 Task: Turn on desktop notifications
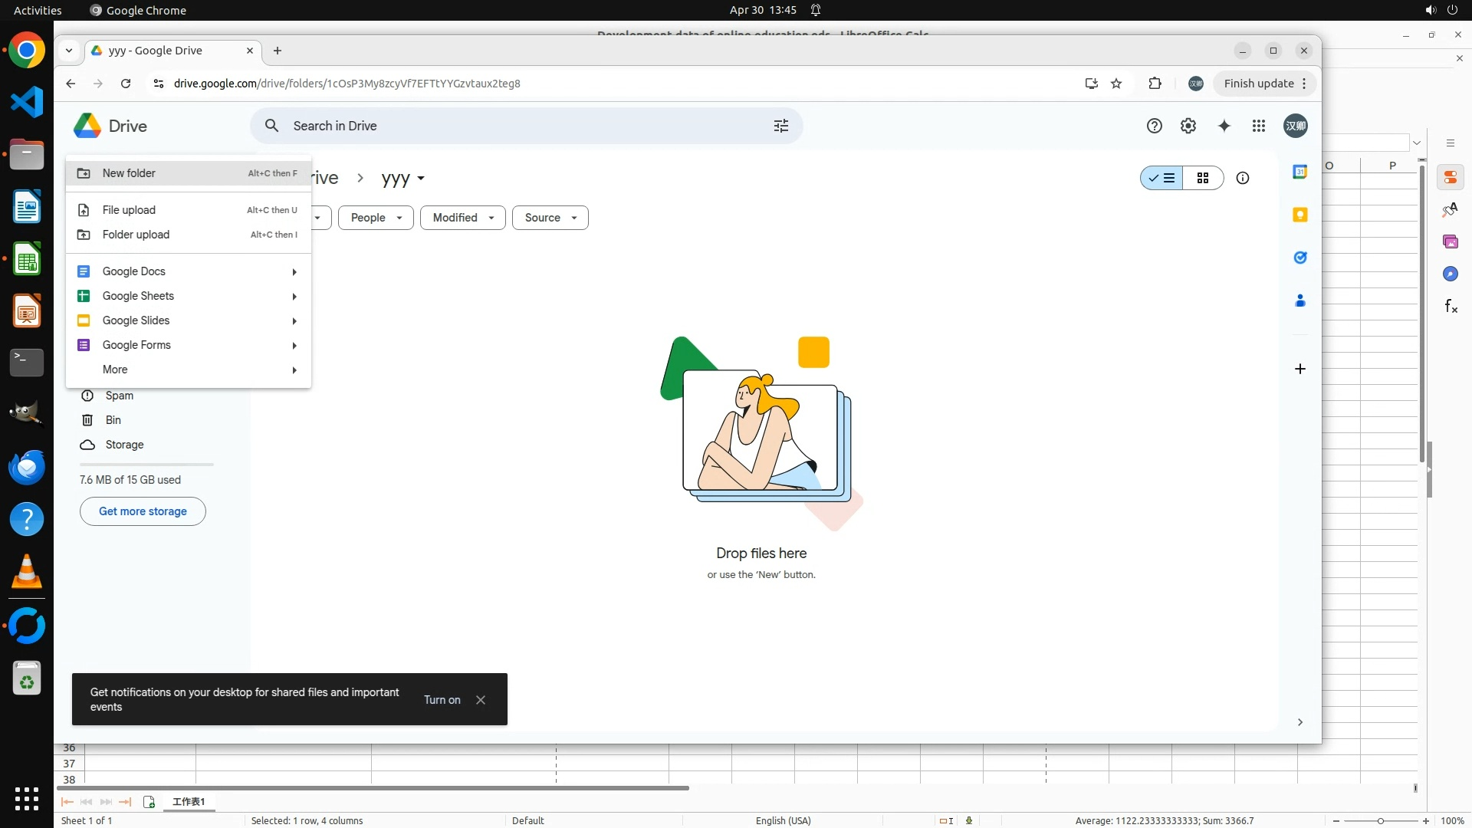click(442, 700)
